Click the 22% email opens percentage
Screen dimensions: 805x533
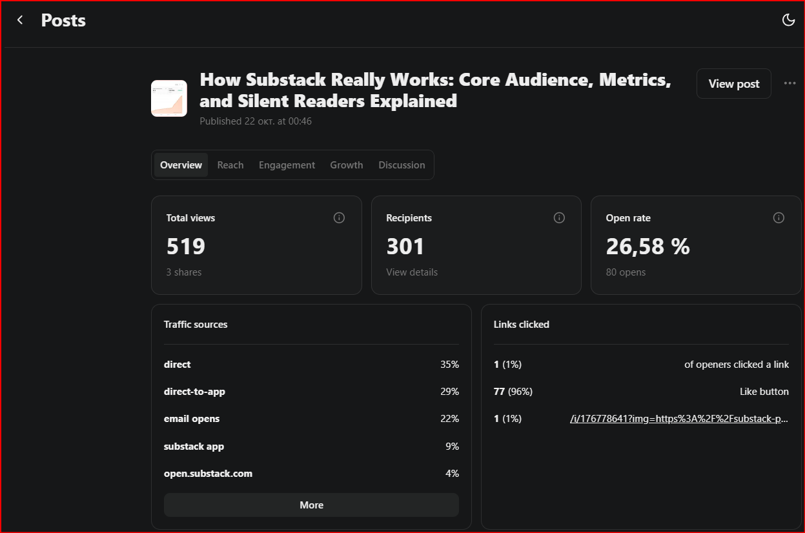pyautogui.click(x=449, y=419)
